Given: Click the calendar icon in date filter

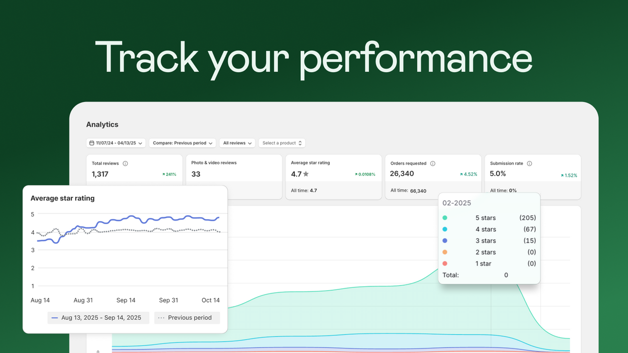Looking at the screenshot, I should tap(92, 143).
